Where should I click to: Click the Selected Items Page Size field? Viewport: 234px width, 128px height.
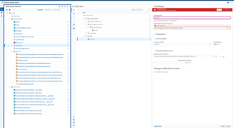(173, 63)
